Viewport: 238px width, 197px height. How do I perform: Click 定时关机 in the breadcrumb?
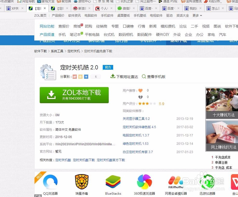coord(74,51)
